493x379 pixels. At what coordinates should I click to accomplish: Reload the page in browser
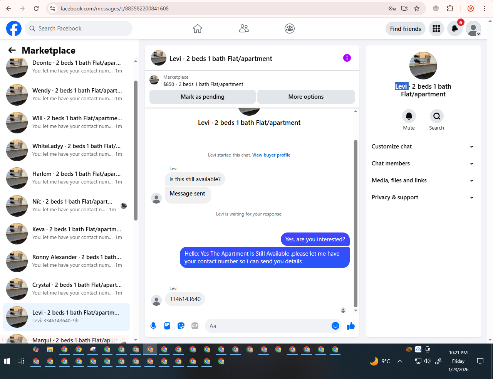point(36,8)
